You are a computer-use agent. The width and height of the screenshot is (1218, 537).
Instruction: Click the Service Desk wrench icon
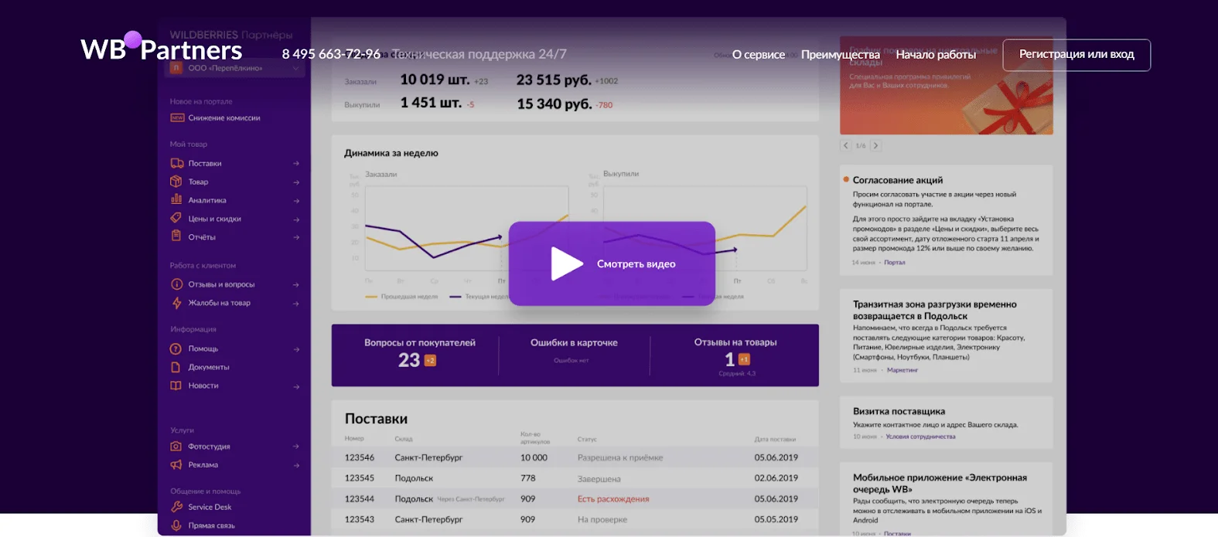(x=176, y=507)
